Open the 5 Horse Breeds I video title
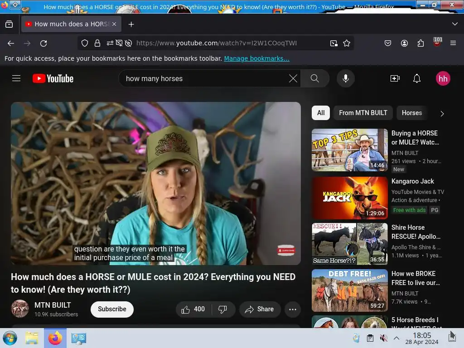The width and height of the screenshot is (464, 348). point(417,322)
